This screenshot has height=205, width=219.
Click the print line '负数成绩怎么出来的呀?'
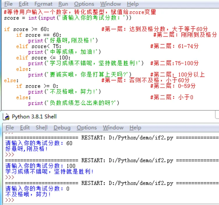tap(74, 103)
